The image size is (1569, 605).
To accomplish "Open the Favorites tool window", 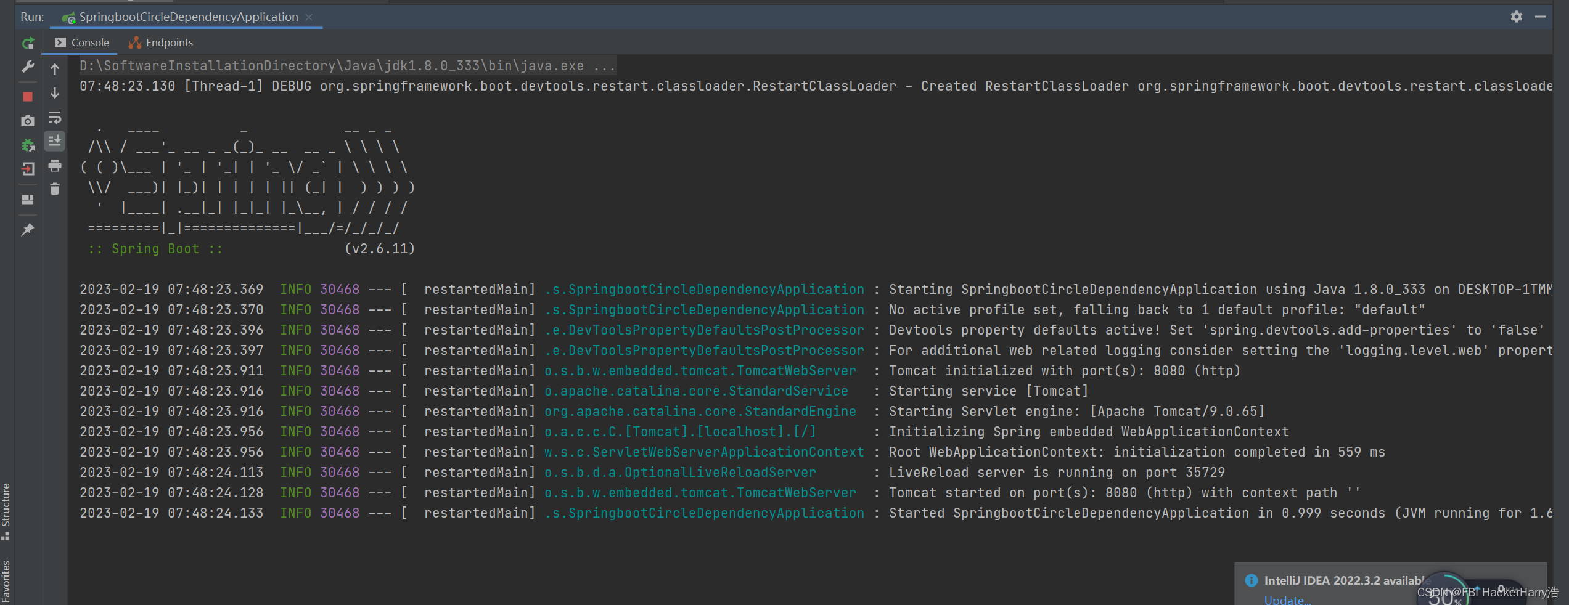I will click(6, 581).
